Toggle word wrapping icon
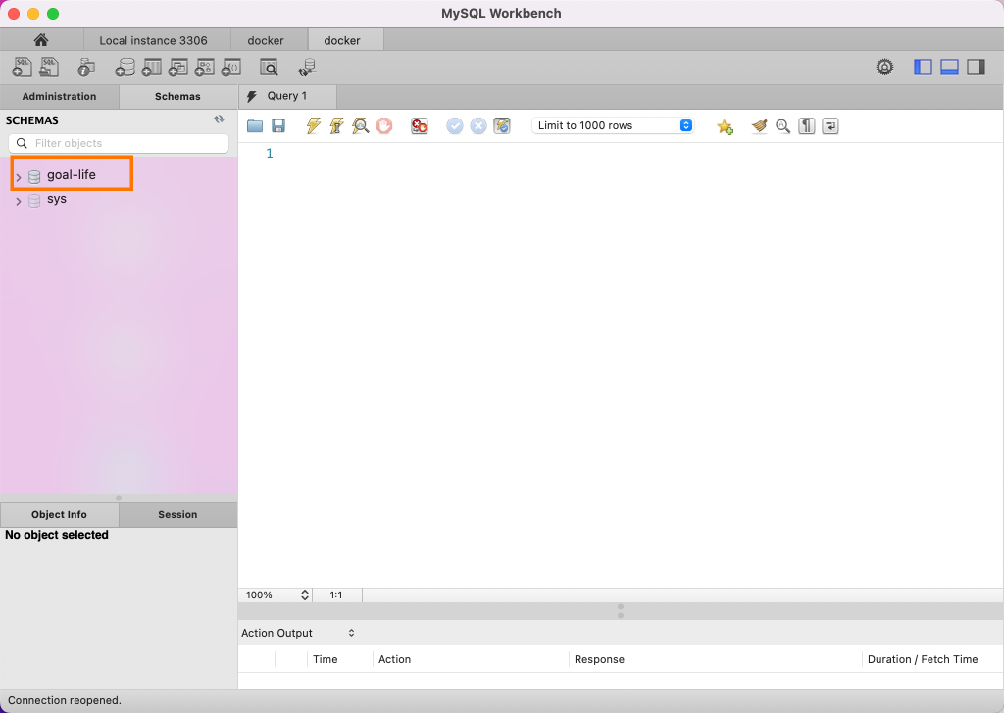1004x713 pixels. (830, 126)
